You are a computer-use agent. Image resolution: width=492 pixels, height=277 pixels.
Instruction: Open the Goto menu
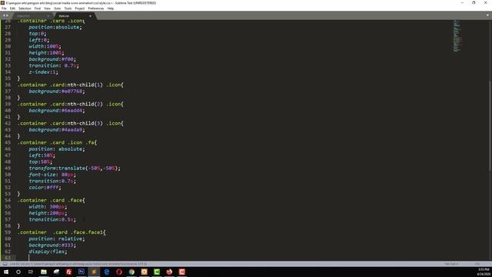(57, 8)
